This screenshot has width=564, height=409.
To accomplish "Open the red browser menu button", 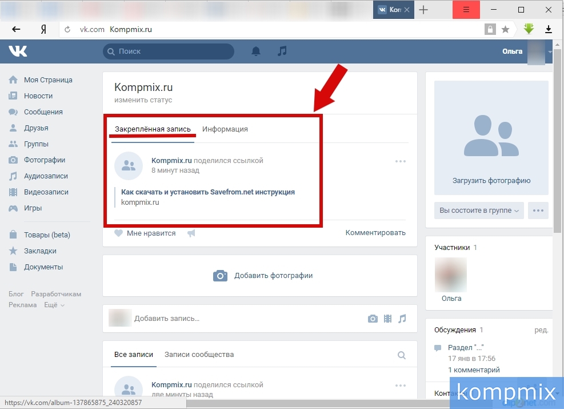I will coord(466,10).
